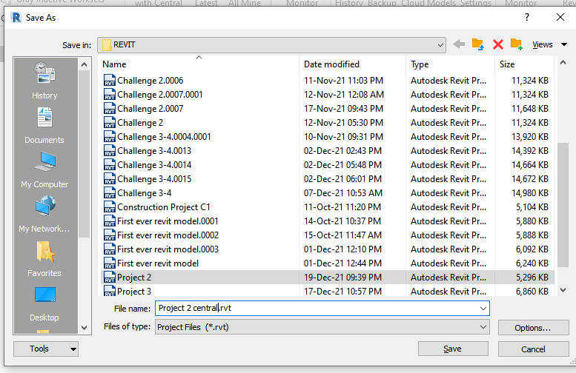Select the file Challenge 3-4.0004.0001

164,137
